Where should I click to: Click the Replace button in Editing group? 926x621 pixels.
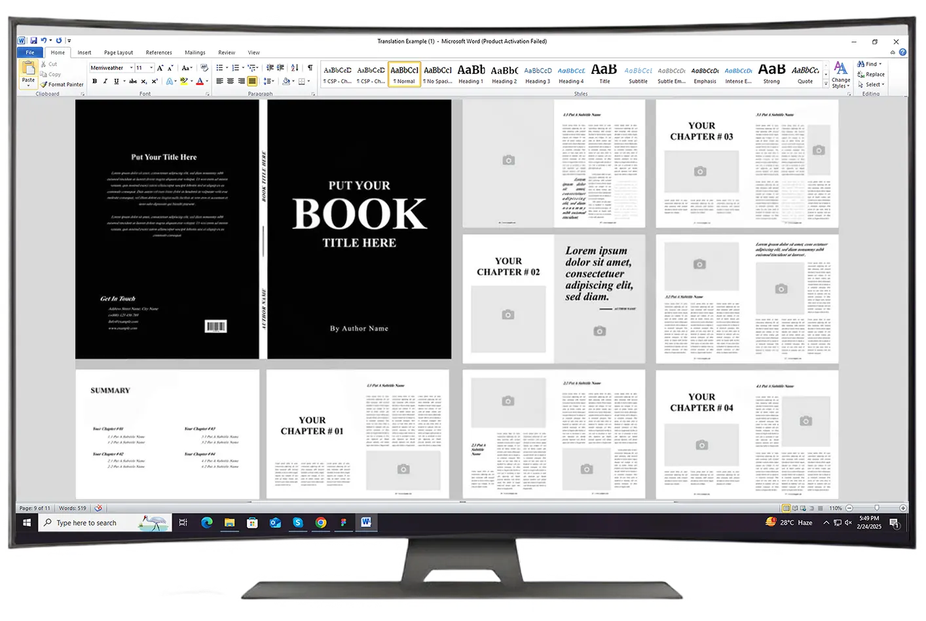coord(872,74)
